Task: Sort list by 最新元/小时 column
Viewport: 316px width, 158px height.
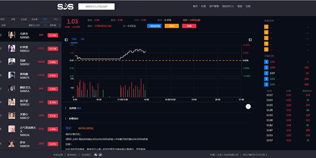Action: click(x=34, y=25)
